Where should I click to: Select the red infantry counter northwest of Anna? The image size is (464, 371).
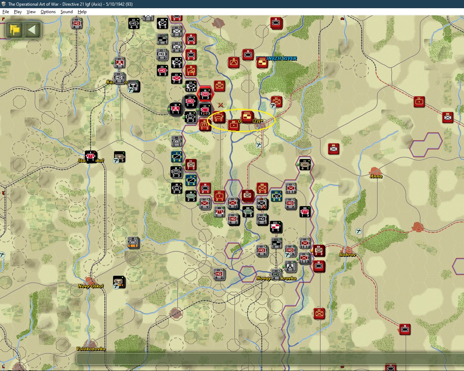point(333,149)
